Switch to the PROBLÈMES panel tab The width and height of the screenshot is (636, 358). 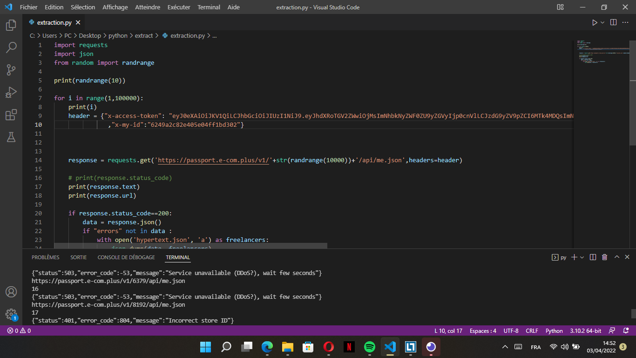click(x=46, y=257)
